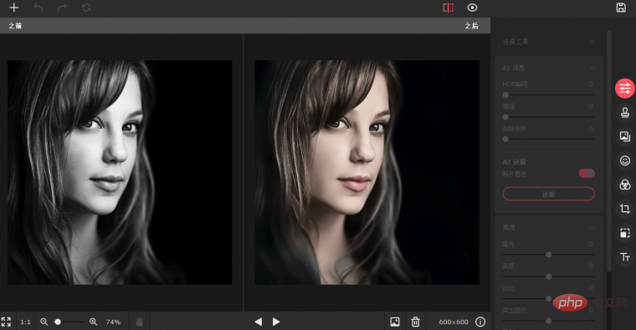Go to the previous image arrow
This screenshot has width=636, height=330.
coord(258,322)
